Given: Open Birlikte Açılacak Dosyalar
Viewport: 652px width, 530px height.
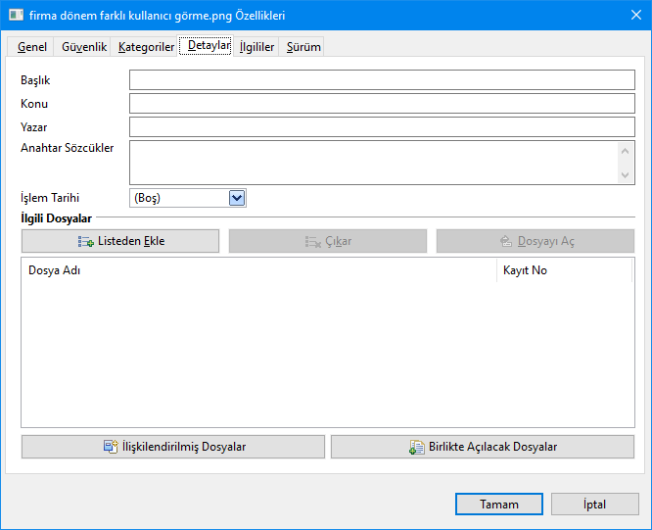Looking at the screenshot, I should click(484, 447).
